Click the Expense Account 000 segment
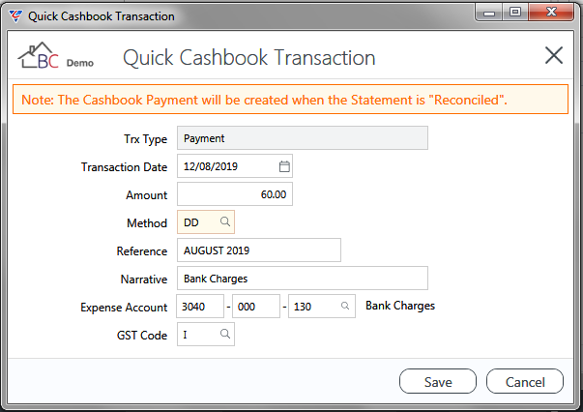 (x=256, y=306)
